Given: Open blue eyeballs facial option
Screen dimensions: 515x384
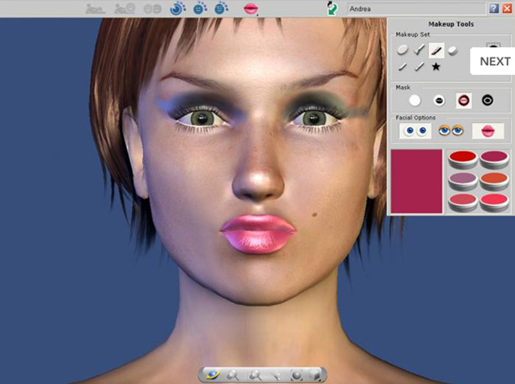Looking at the screenshot, I should pyautogui.click(x=415, y=131).
